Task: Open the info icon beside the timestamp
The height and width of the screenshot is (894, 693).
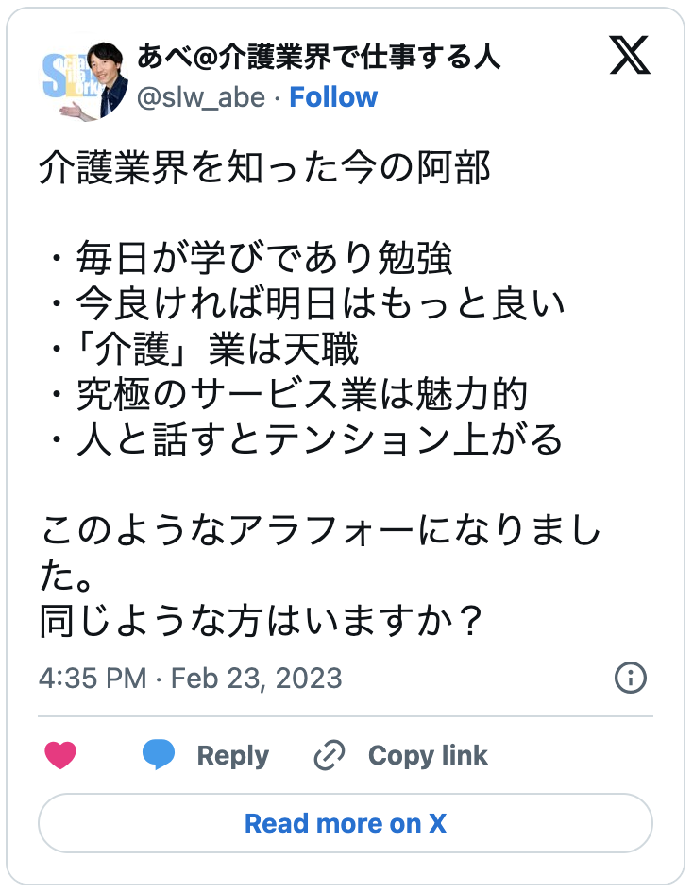Action: tap(630, 678)
